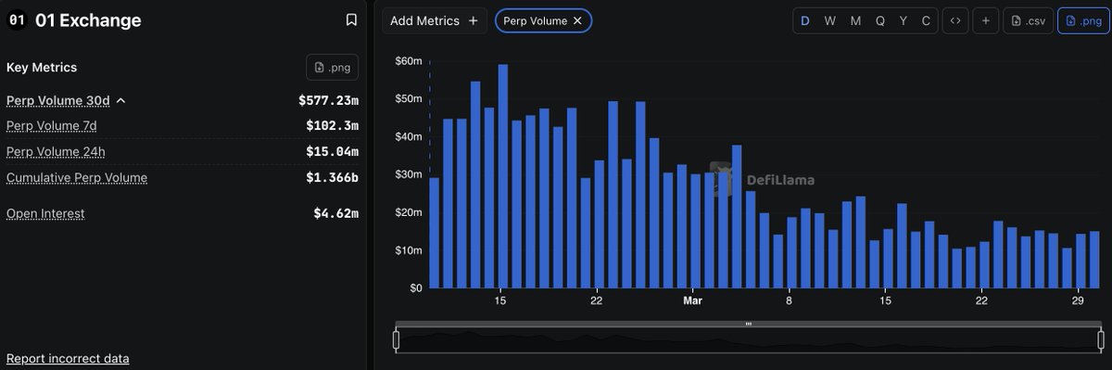Screen dimensions: 1112x370
Task: Download the chart as .png
Action: coord(1082,20)
